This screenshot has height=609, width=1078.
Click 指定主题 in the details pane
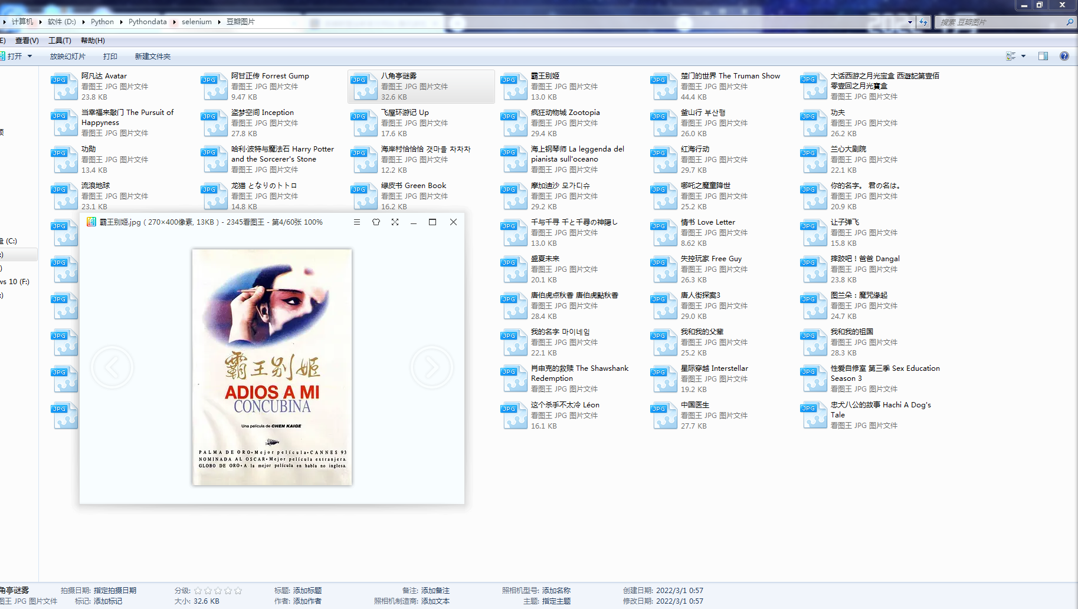(x=556, y=601)
